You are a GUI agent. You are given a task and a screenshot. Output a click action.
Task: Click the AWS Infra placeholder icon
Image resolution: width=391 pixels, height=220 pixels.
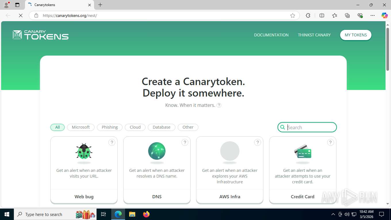pos(230,151)
